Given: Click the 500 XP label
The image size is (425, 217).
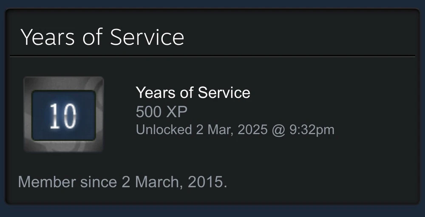Looking at the screenshot, I should [x=161, y=112].
